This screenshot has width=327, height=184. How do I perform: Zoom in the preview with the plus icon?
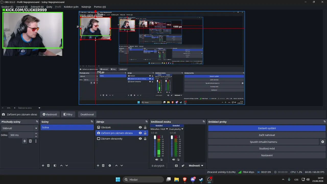(x=15, y=108)
